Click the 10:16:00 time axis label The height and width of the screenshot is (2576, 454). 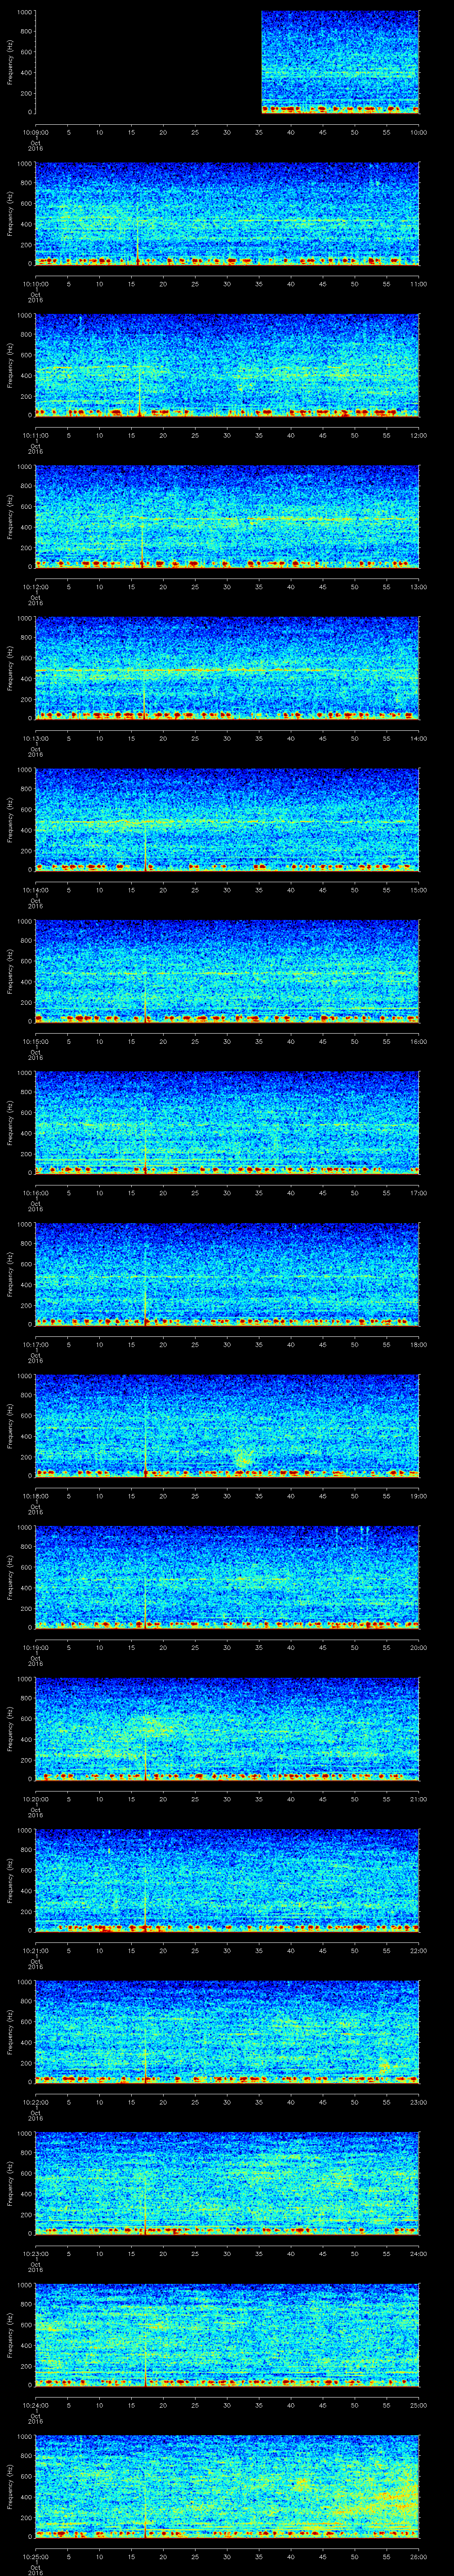pos(35,1192)
